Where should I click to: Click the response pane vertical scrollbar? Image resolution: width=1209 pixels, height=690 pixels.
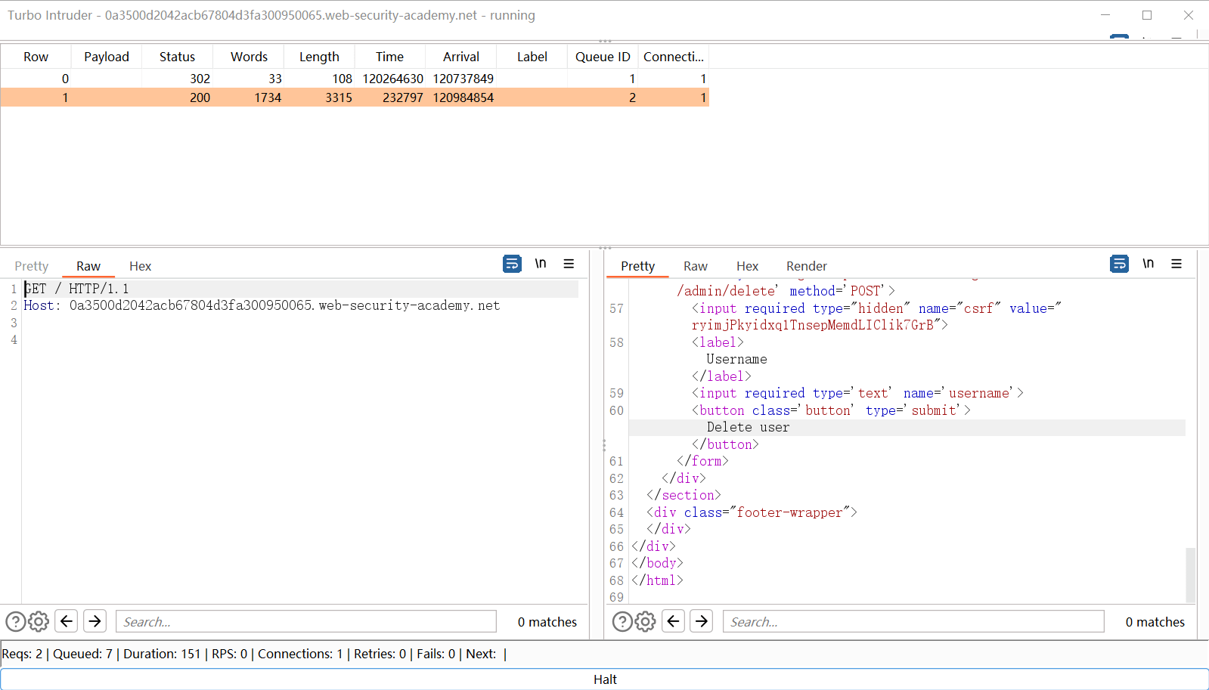(1190, 574)
